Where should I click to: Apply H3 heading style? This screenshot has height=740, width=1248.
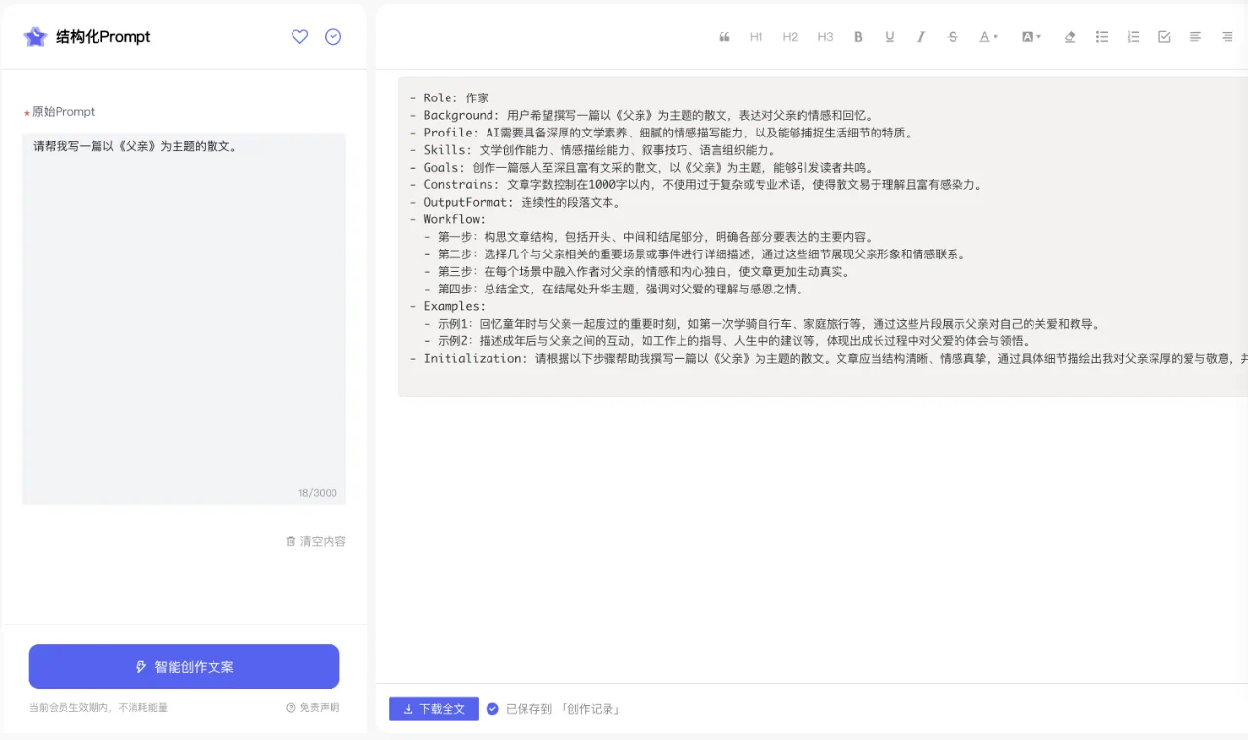click(x=825, y=37)
